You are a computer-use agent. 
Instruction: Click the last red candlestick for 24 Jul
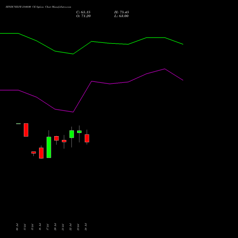(87, 138)
